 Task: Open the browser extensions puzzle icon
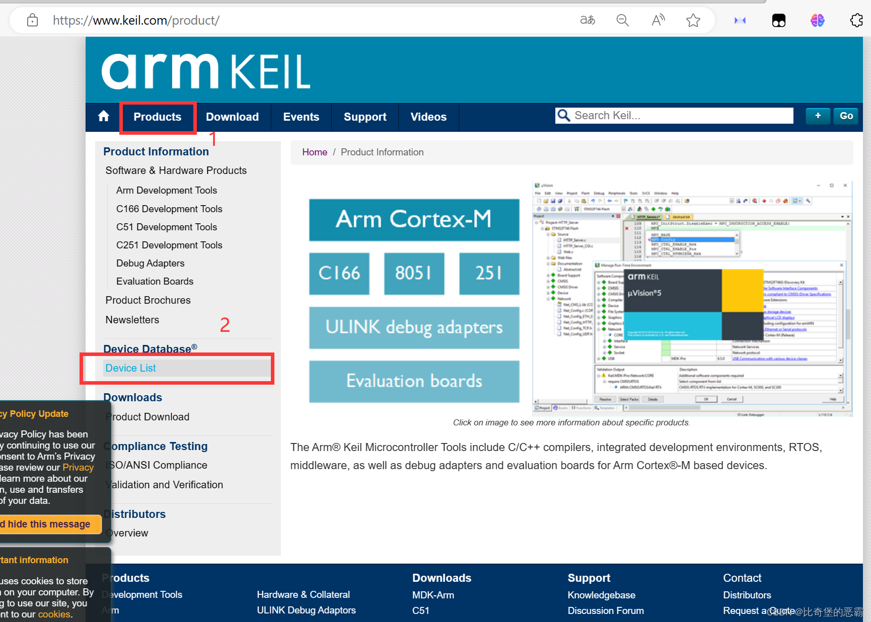[x=856, y=20]
